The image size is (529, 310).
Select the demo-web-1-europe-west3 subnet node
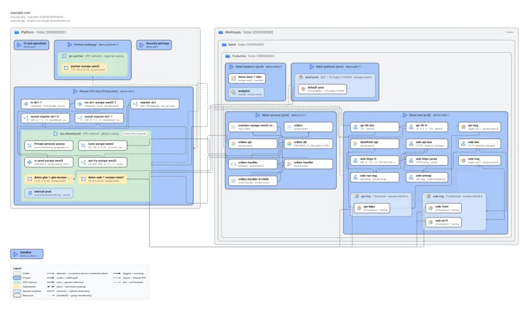103,179
